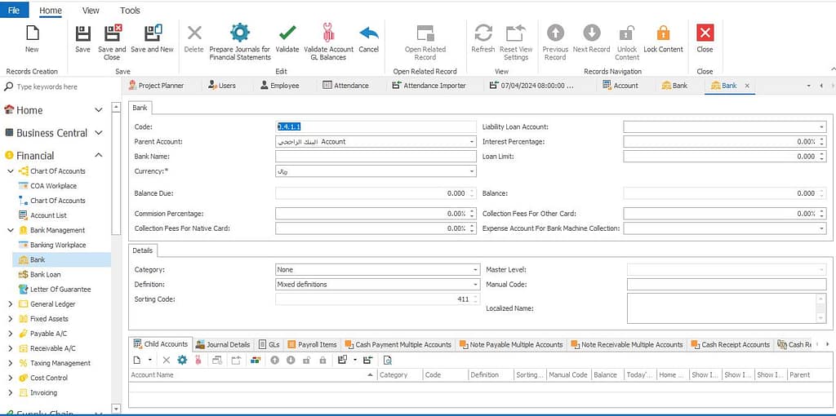Click the Save icon in ribbon
This screenshot has width=836, height=416.
[82, 33]
